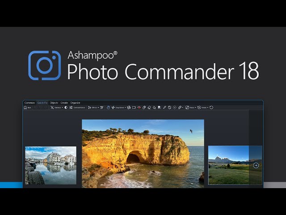Select the eraser tool
286x215 pixels.
(x=149, y=107)
